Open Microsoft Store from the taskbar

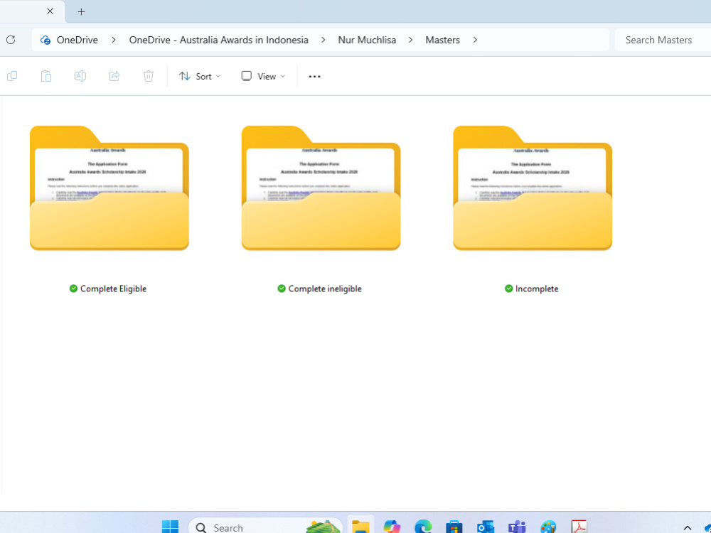(454, 527)
